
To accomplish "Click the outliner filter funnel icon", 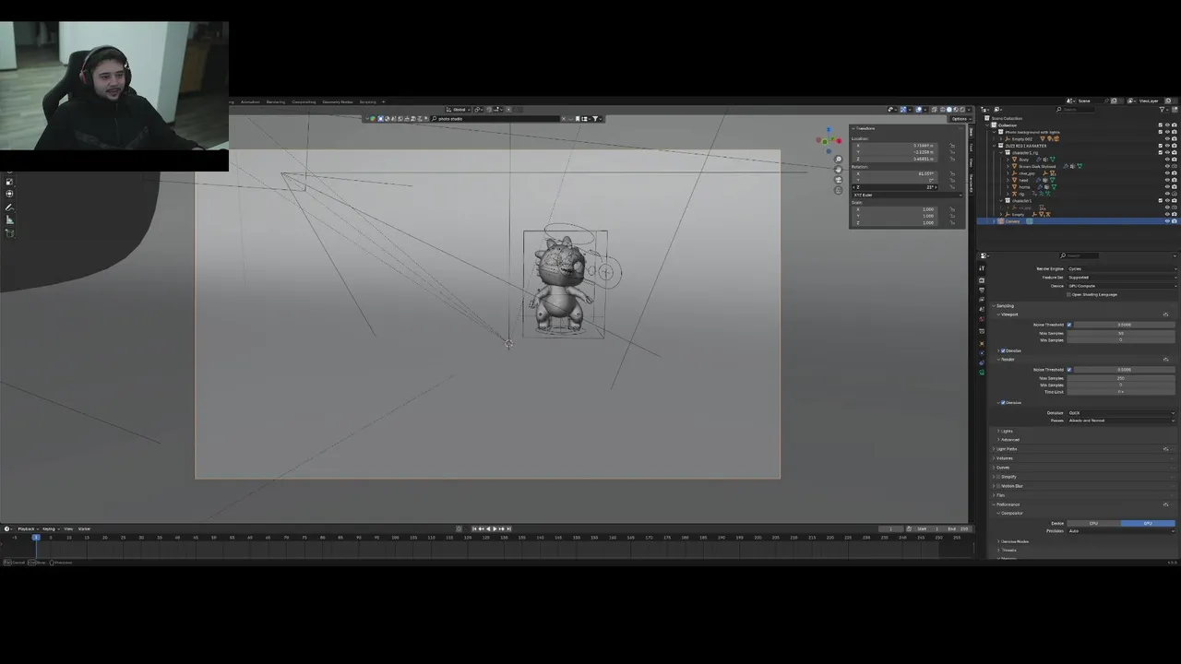I will pos(1163,110).
